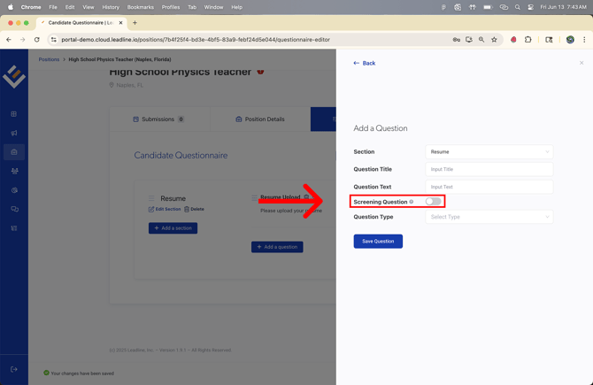Open the people group sidebar icon

pos(14,171)
